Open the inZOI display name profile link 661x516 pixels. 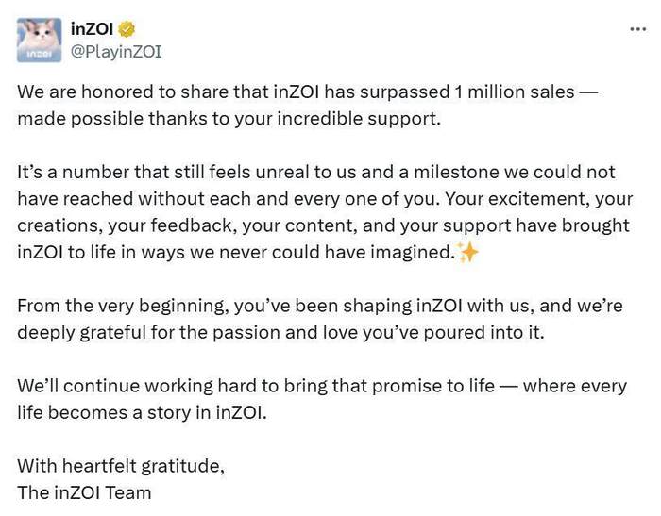pyautogui.click(x=93, y=29)
